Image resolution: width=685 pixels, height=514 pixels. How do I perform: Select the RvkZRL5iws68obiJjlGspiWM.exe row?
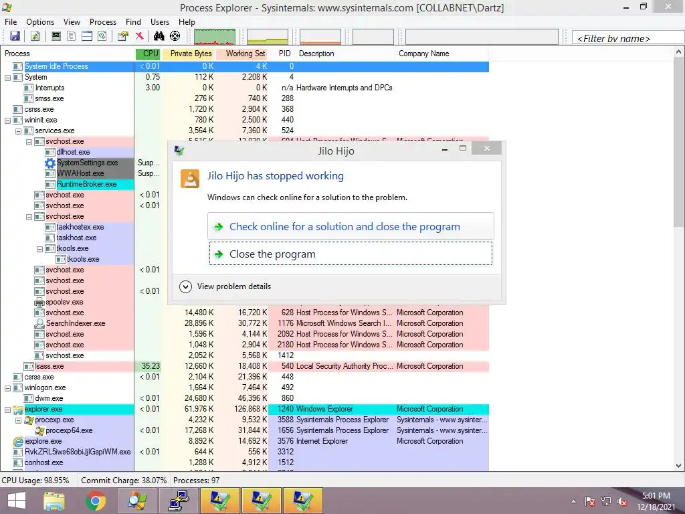(245, 452)
